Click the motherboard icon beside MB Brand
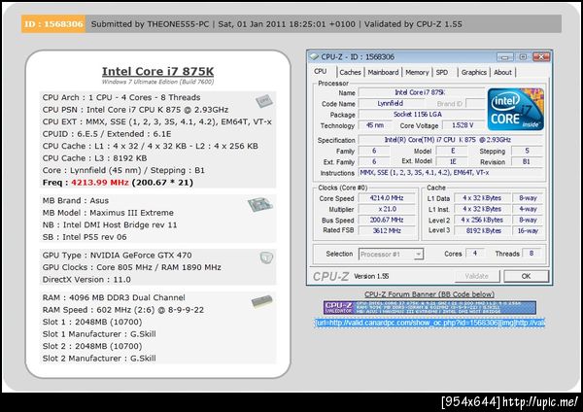583x412 pixels. (x=260, y=204)
